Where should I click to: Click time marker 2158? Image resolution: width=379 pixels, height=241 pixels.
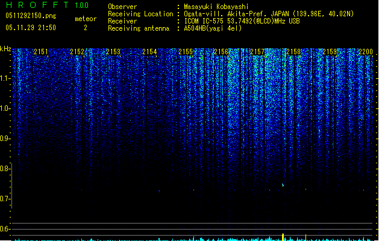coord(293,52)
